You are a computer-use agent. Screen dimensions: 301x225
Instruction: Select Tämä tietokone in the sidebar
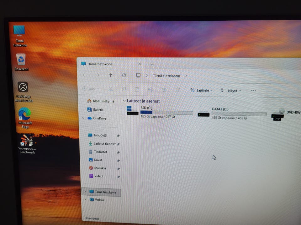click(x=101, y=192)
